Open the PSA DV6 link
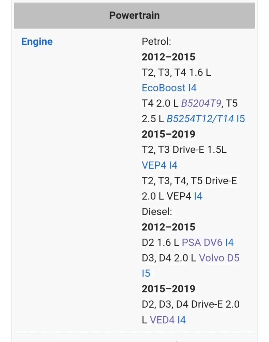 202,243
